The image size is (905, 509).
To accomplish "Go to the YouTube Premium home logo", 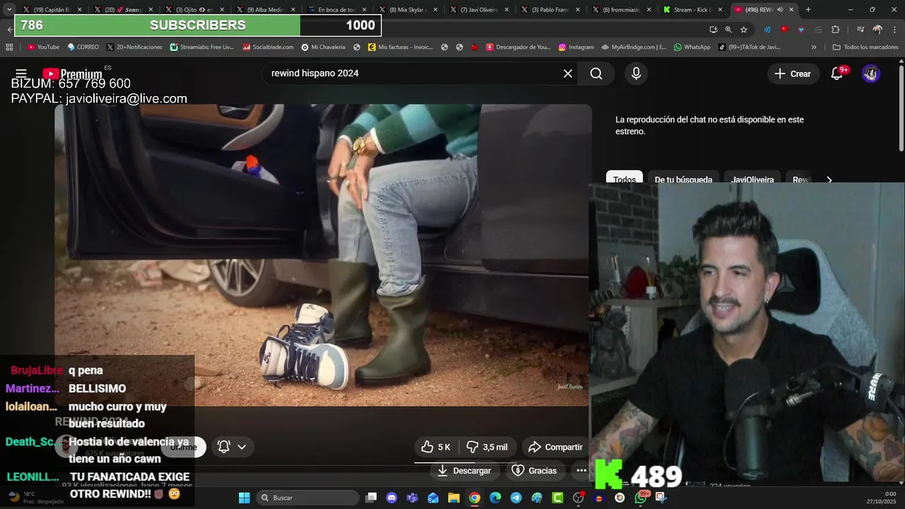I will pos(72,74).
